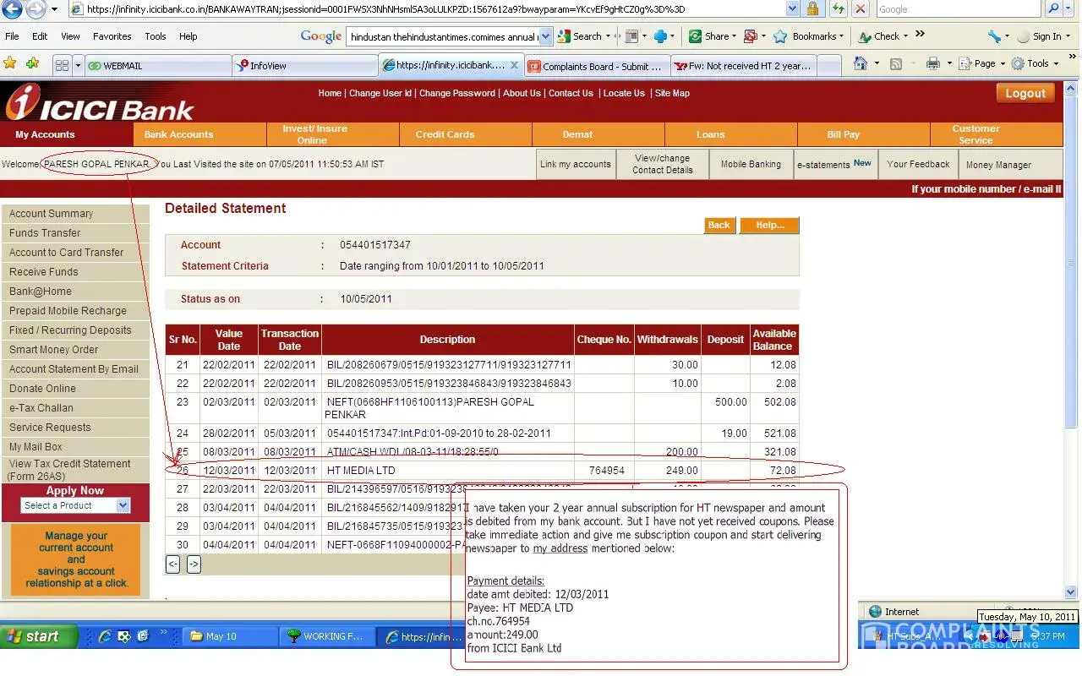Switch to the Complaints Board tab
This screenshot has height=676, width=1082.
[x=596, y=66]
